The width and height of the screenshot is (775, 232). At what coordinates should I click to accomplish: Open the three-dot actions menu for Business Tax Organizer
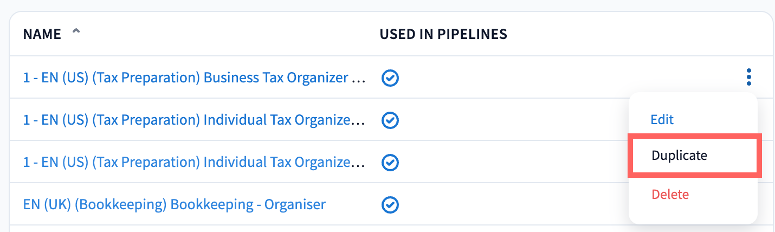pyautogui.click(x=749, y=78)
